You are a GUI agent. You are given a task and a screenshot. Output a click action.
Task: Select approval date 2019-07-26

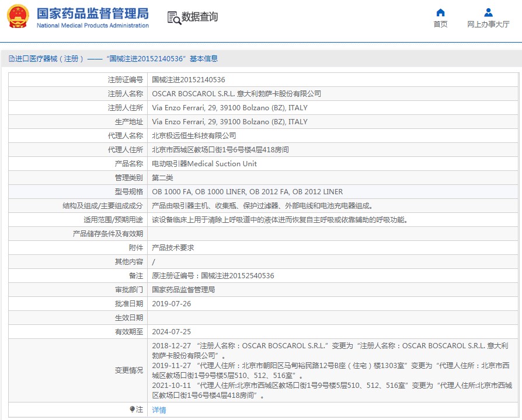click(172, 303)
